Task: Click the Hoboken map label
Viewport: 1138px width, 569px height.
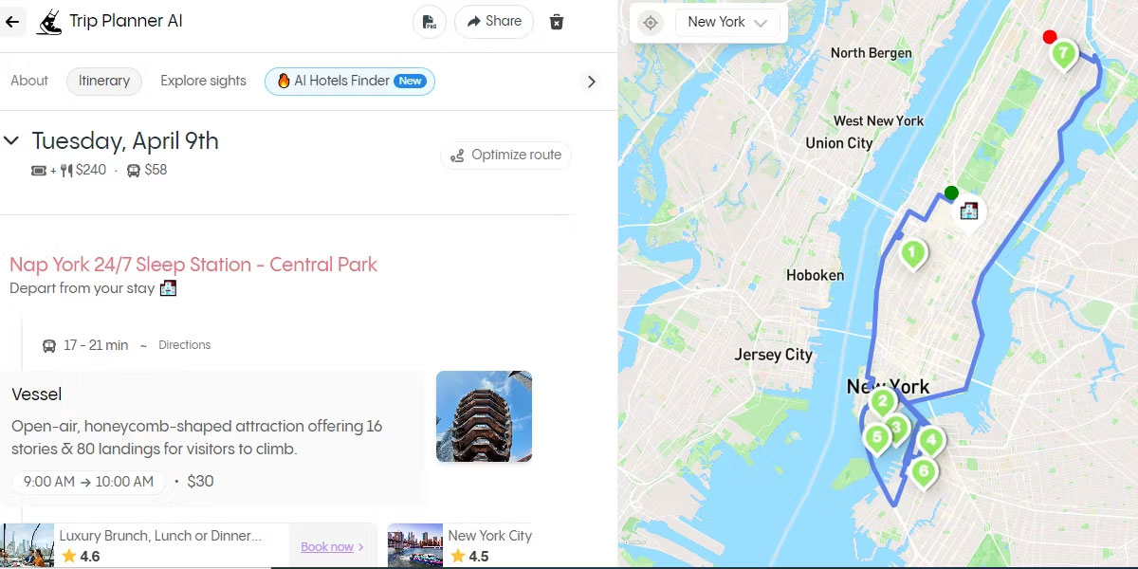Action: click(x=815, y=275)
